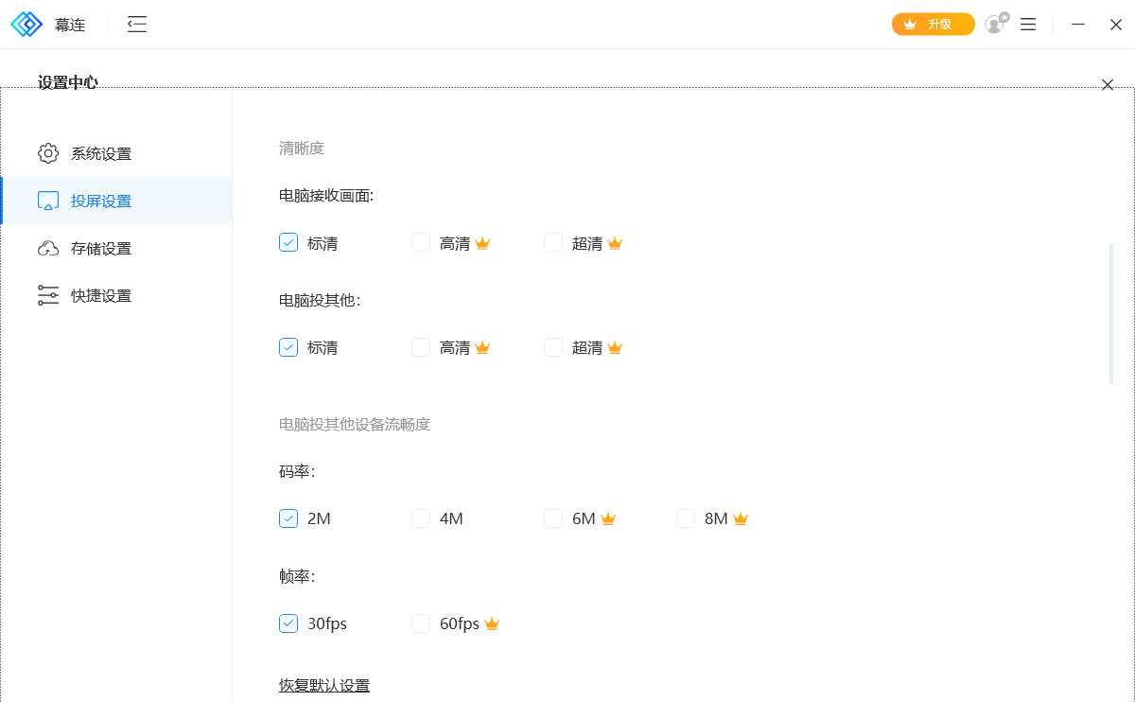Click the 幕连 app logo icon
1135x702 pixels.
26,25
